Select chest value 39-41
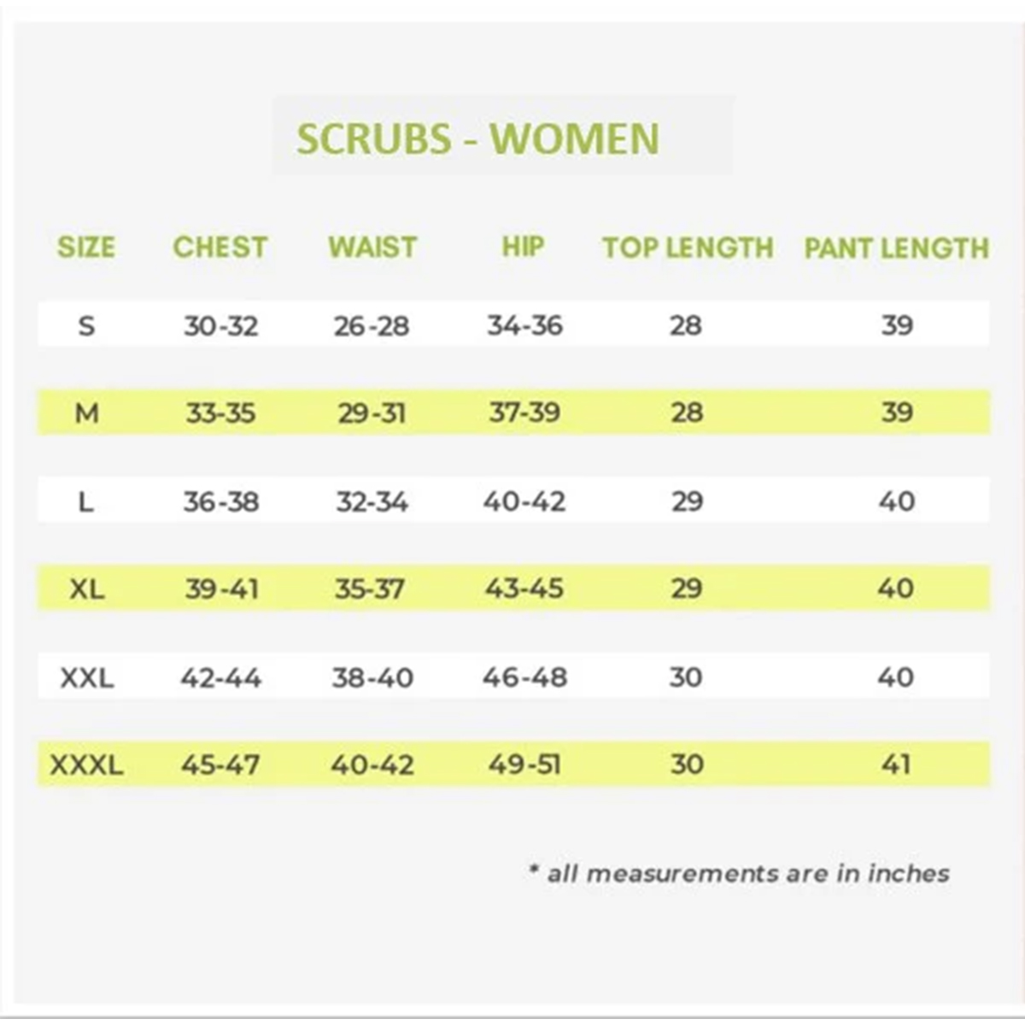This screenshot has width=1025, height=1025. click(221, 589)
